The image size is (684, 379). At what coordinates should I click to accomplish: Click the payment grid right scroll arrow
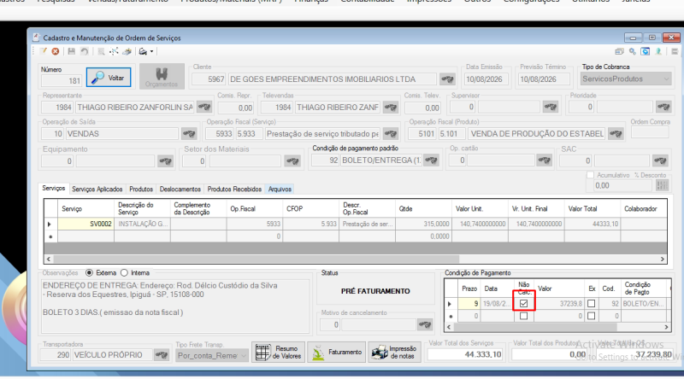point(666,327)
